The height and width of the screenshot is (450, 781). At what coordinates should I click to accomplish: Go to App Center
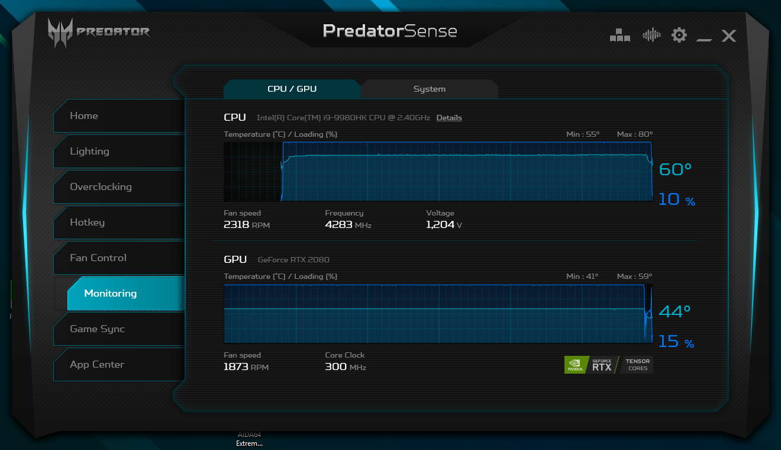pos(119,364)
